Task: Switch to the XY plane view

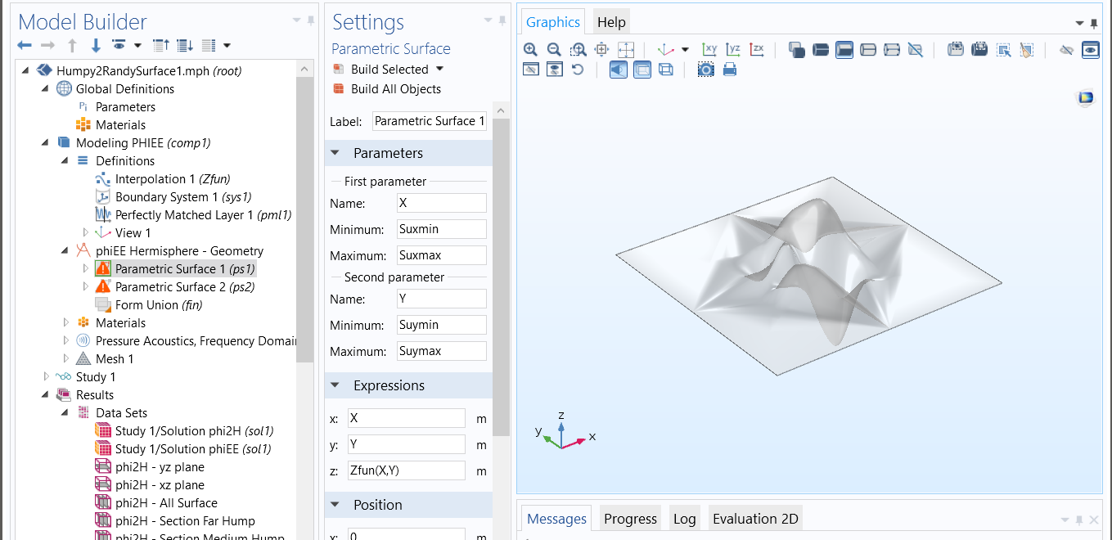Action: coord(709,50)
